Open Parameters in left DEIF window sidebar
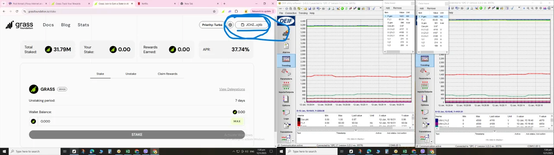The height and width of the screenshot is (155, 554). click(286, 74)
